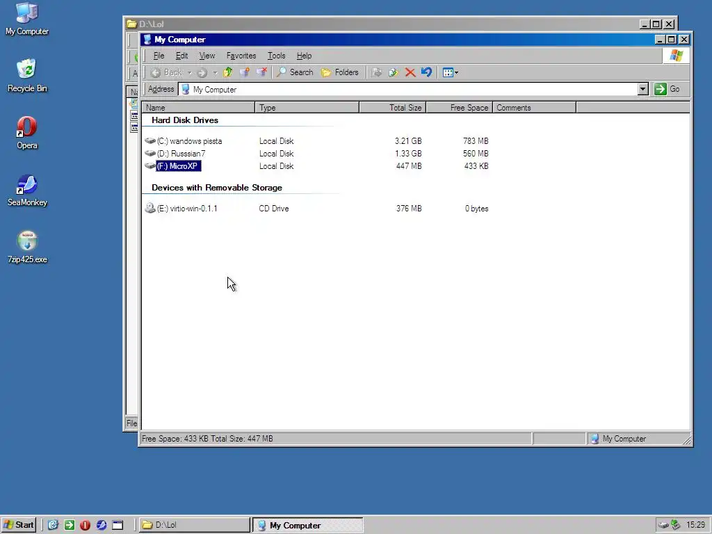Click the CD Drive type cell
Viewport: 712px width, 534px height.
click(274, 209)
